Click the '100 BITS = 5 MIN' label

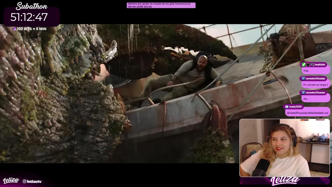[x=31, y=29]
